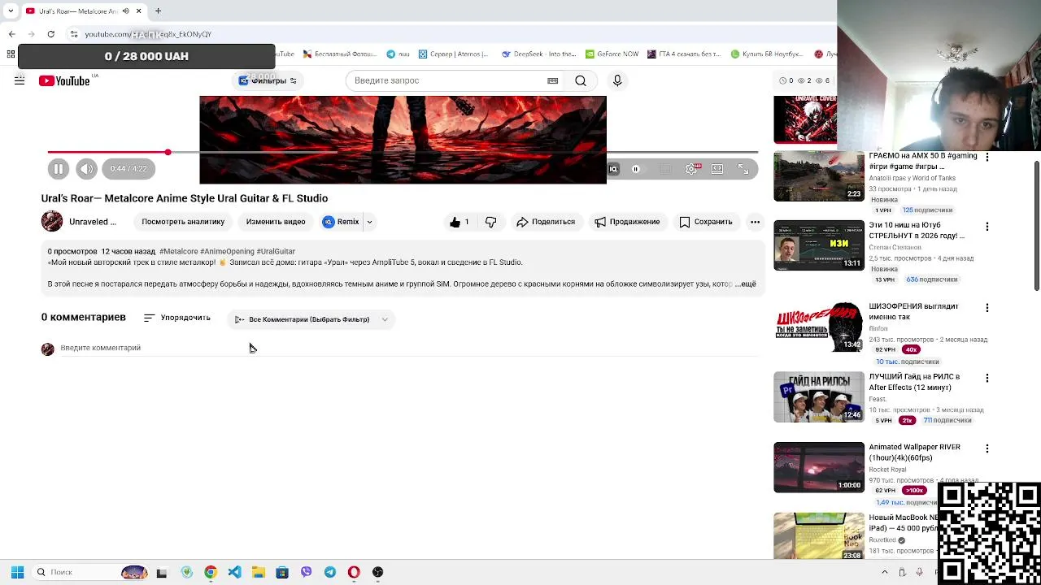Enter fullscreen with the expand arrows icon
This screenshot has height=585, width=1041.
743,169
